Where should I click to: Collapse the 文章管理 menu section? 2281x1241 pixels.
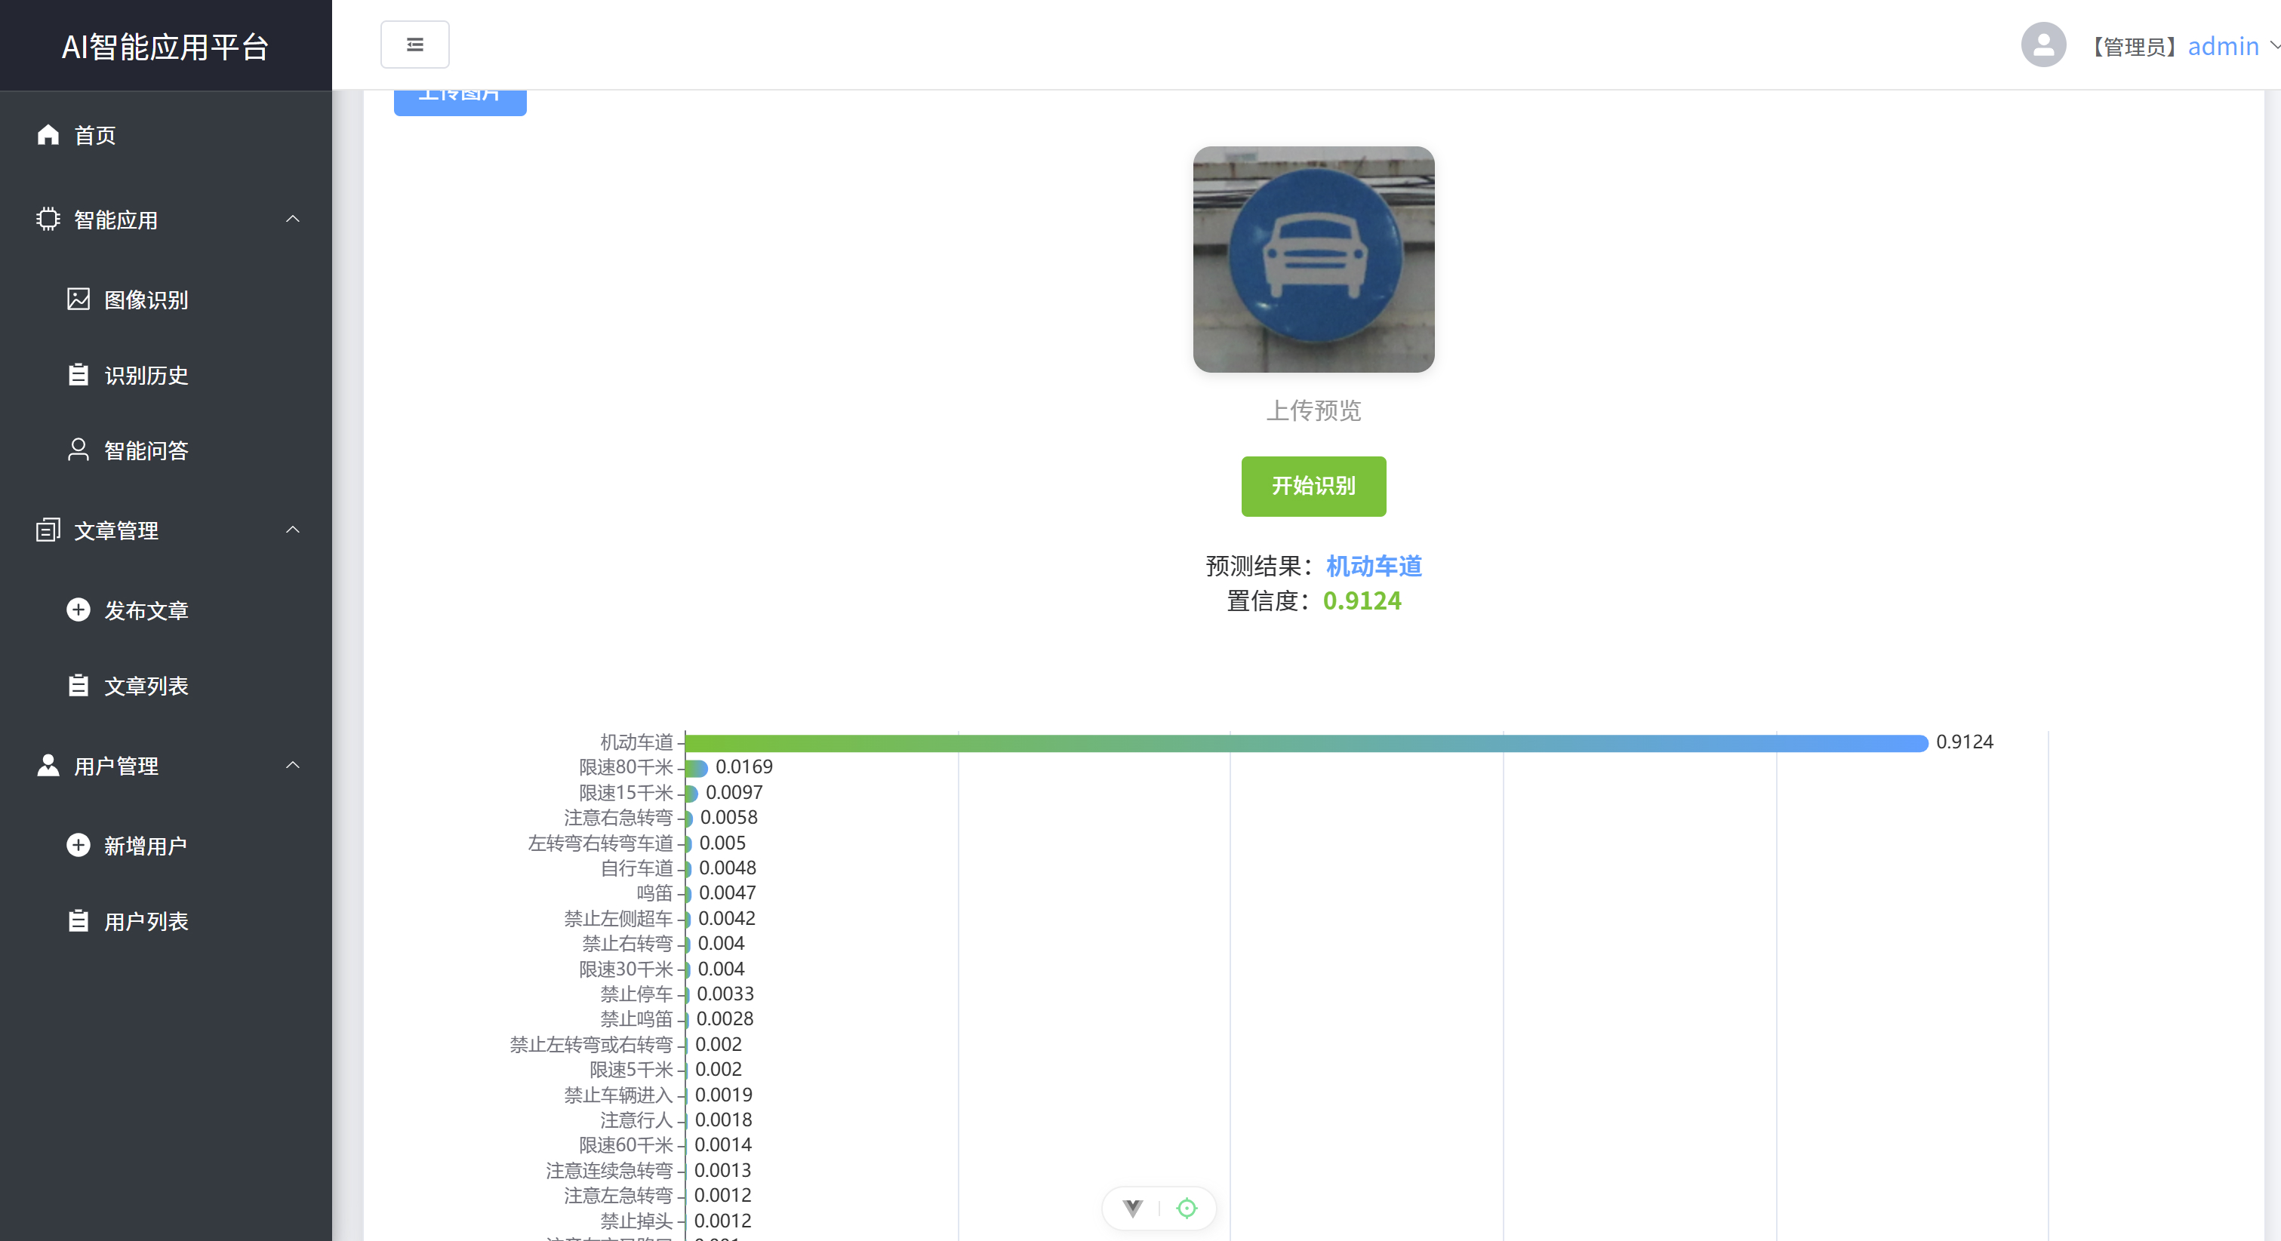pyautogui.click(x=292, y=530)
